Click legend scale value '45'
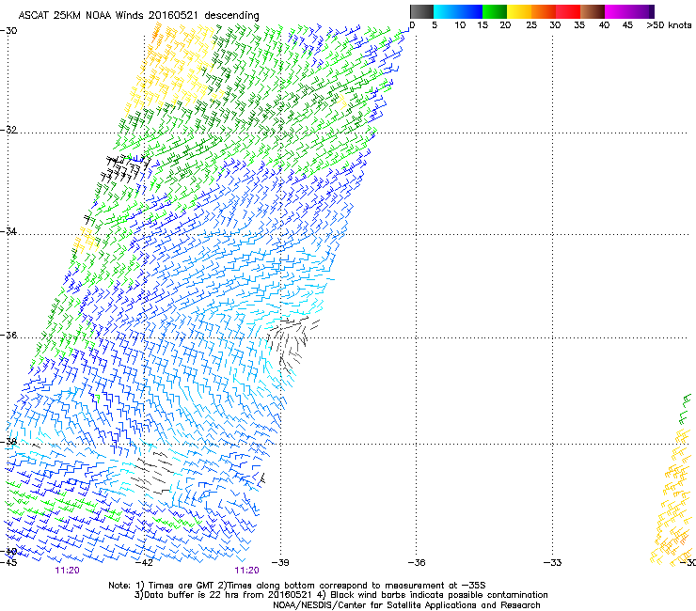The height and width of the screenshot is (611, 696). click(627, 25)
